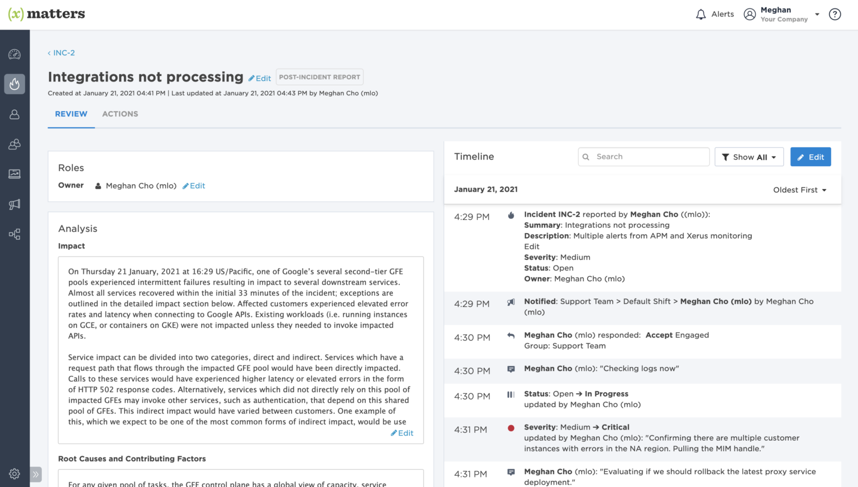Click the Alerts bell icon

(x=701, y=15)
